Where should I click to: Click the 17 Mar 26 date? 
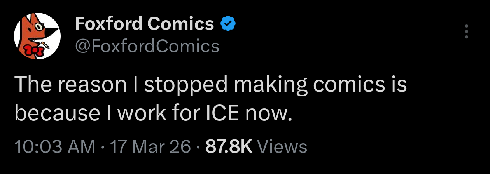point(150,147)
